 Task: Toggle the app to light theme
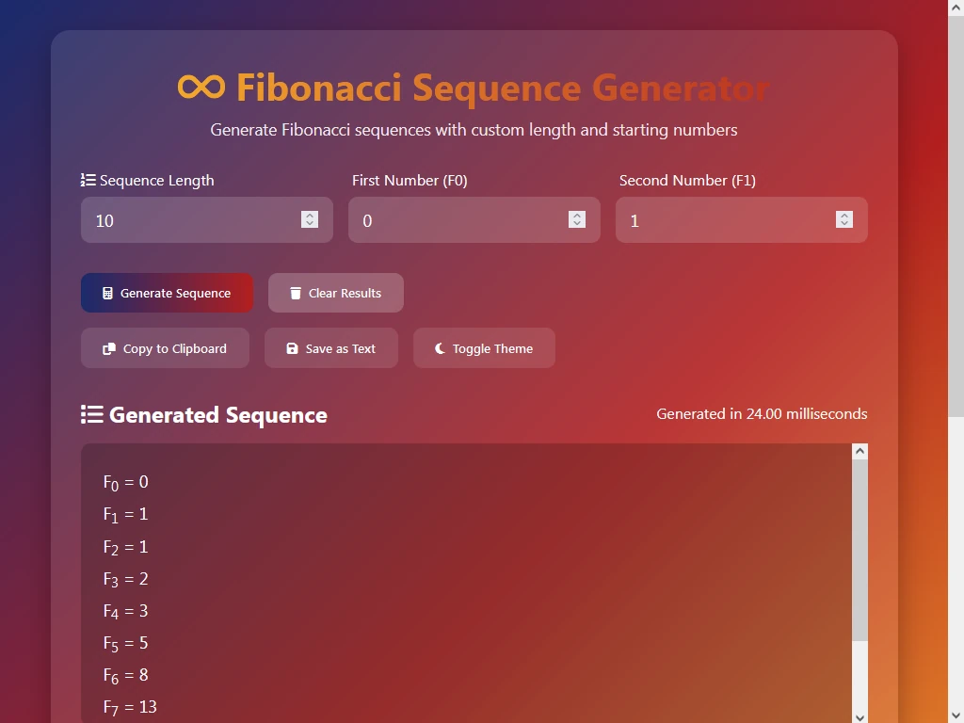click(484, 347)
